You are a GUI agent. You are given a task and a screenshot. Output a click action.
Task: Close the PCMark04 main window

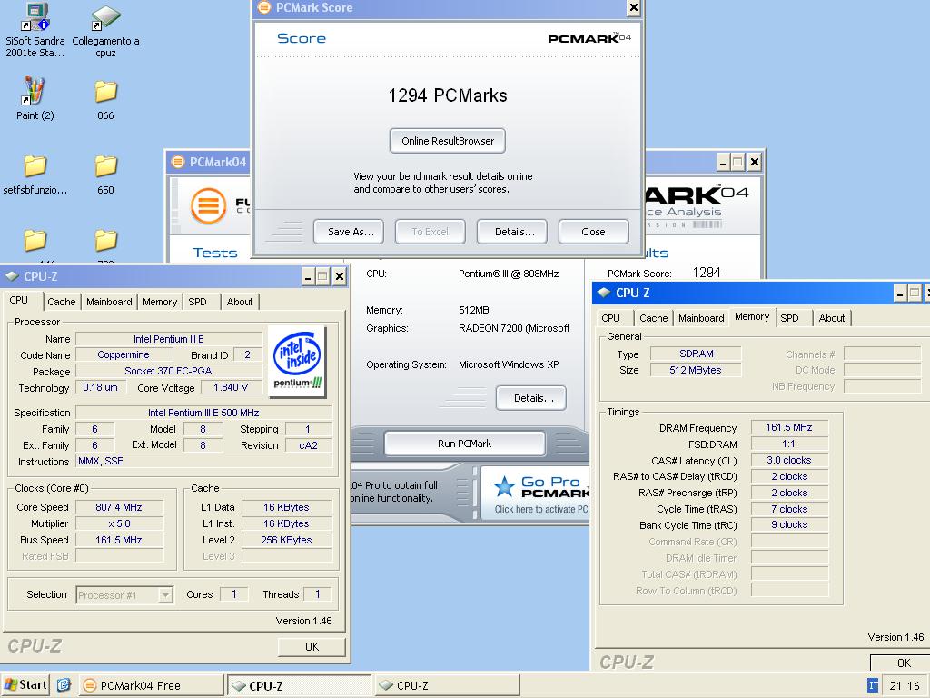(x=754, y=162)
